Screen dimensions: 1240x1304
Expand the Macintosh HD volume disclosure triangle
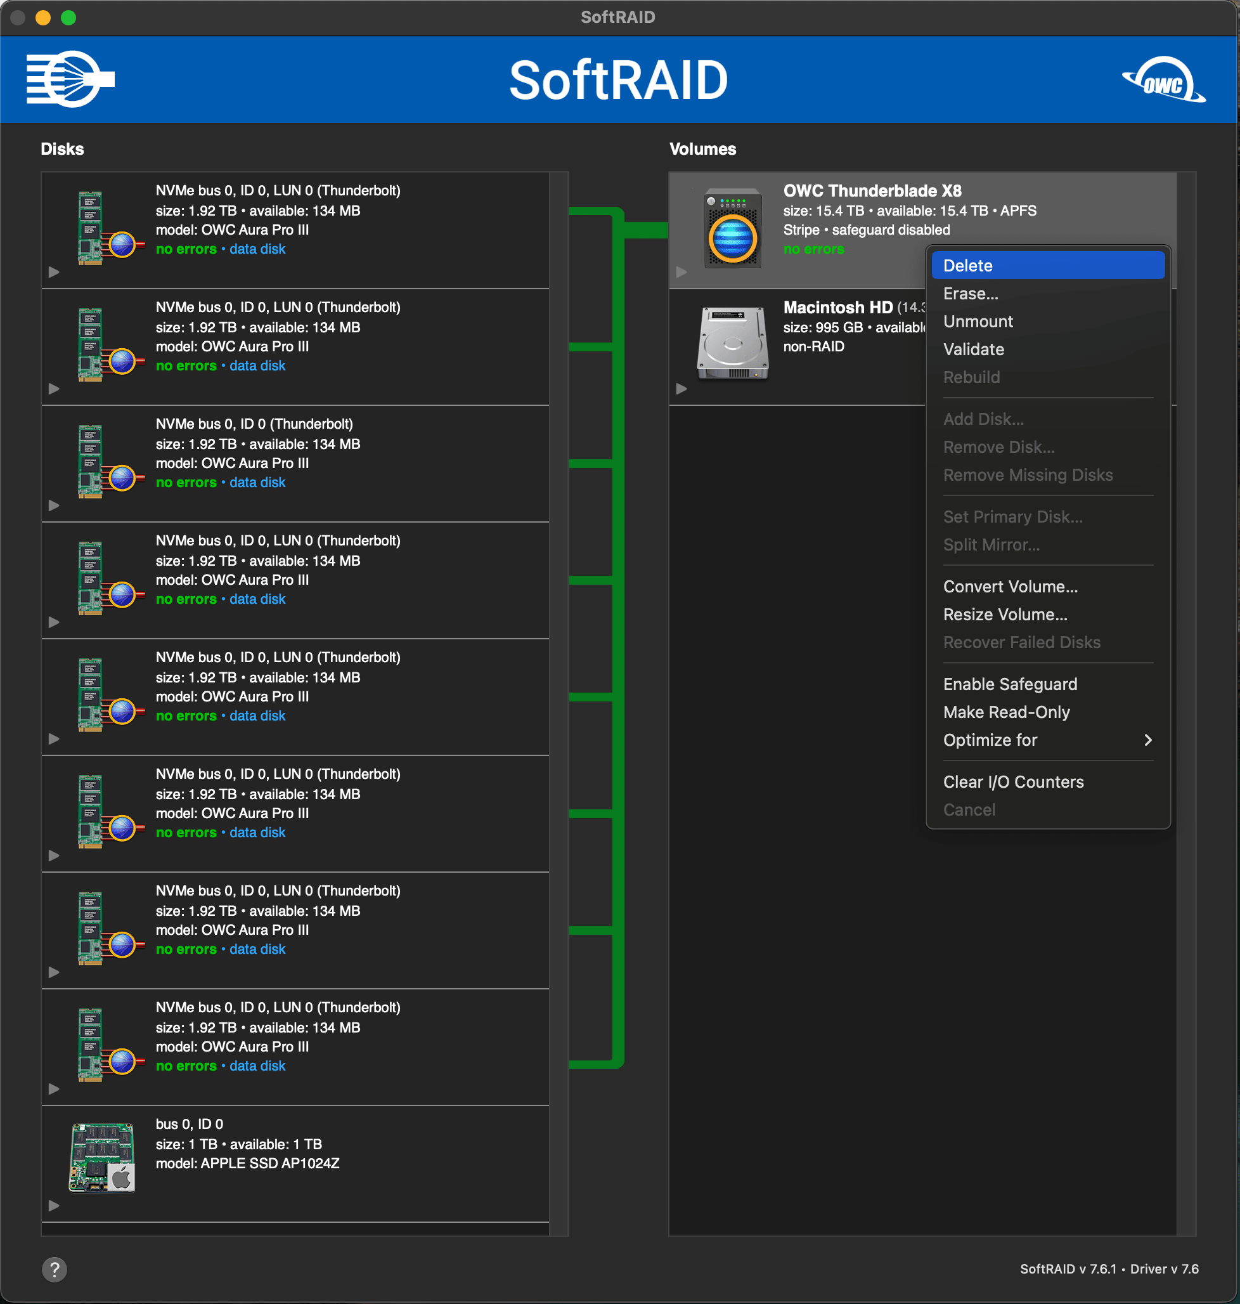(681, 389)
